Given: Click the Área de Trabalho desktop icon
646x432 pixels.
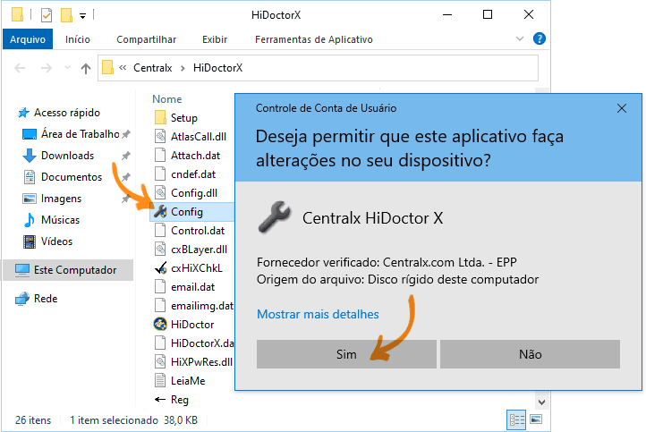Looking at the screenshot, I should (30, 134).
